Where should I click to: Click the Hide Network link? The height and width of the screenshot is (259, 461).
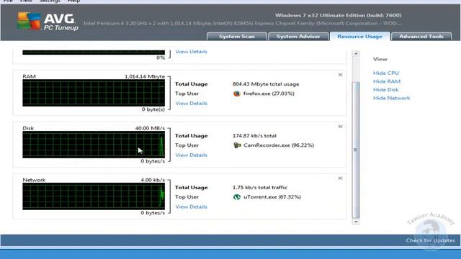[x=391, y=98]
